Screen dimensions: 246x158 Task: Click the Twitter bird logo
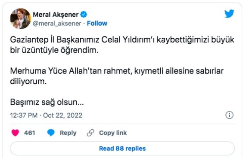229,14
